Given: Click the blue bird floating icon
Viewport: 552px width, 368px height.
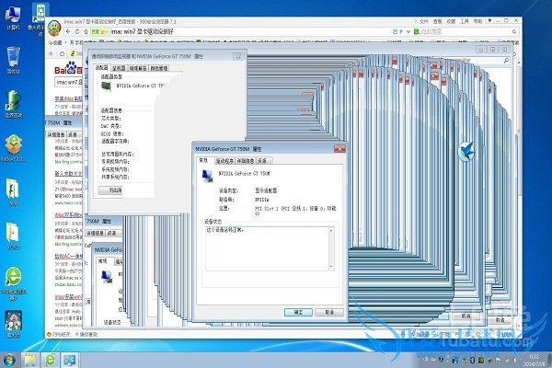Looking at the screenshot, I should tap(467, 152).
